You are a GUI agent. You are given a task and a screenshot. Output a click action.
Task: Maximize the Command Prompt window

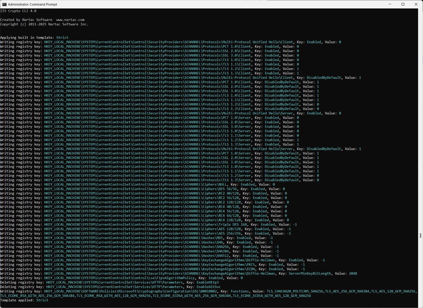(x=403, y=4)
